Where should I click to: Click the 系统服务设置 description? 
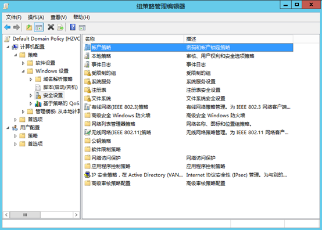click(201, 81)
